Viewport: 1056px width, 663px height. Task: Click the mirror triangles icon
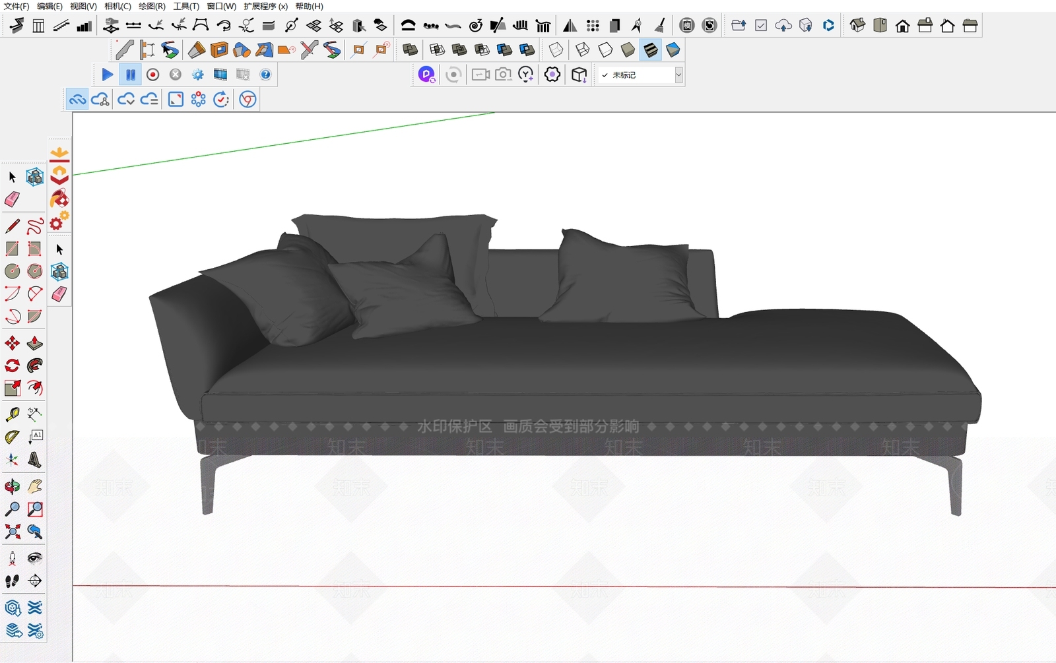(570, 26)
